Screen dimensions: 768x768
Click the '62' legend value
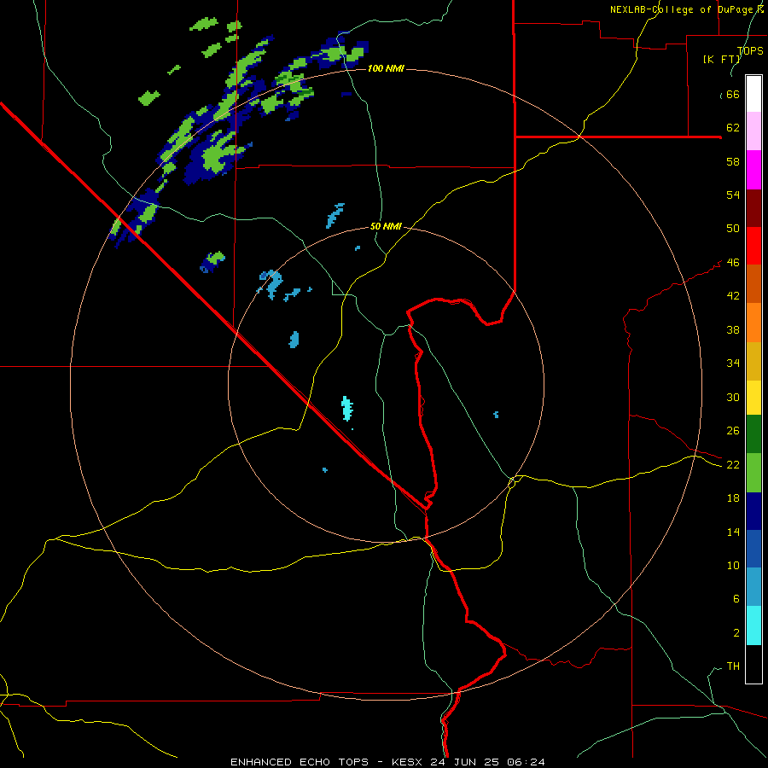point(733,127)
